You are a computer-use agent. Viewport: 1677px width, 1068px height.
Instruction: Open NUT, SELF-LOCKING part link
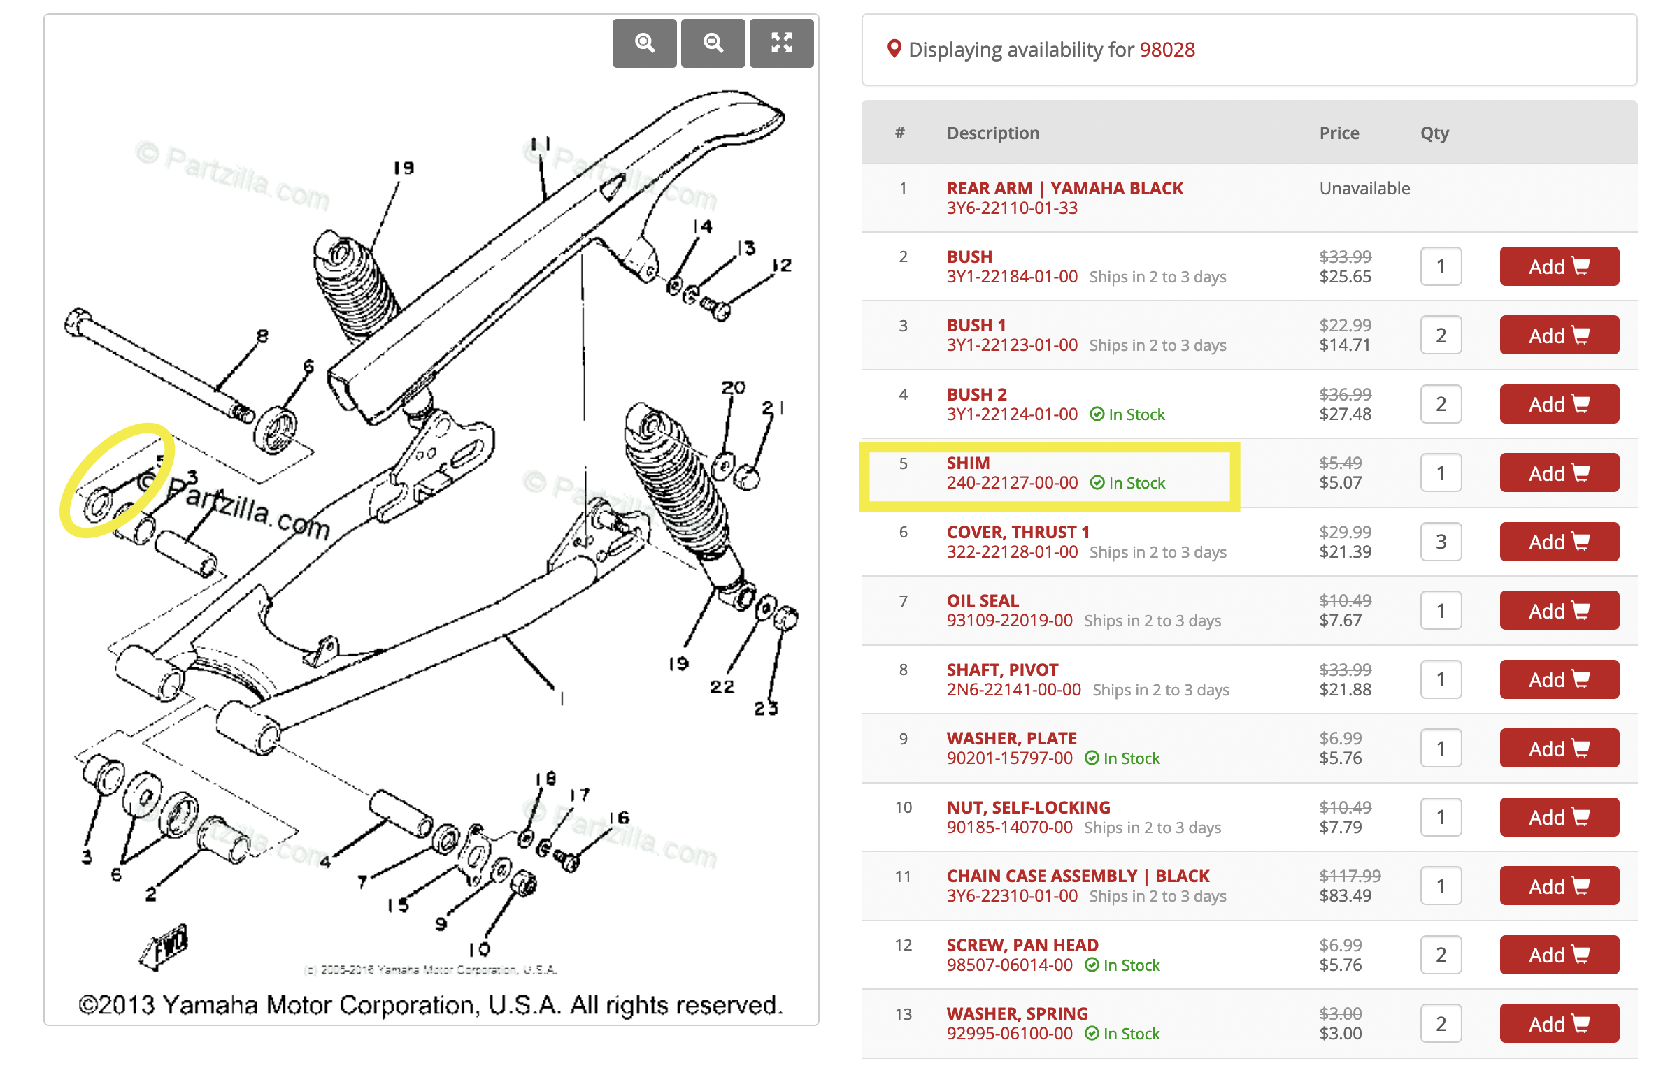1028,807
